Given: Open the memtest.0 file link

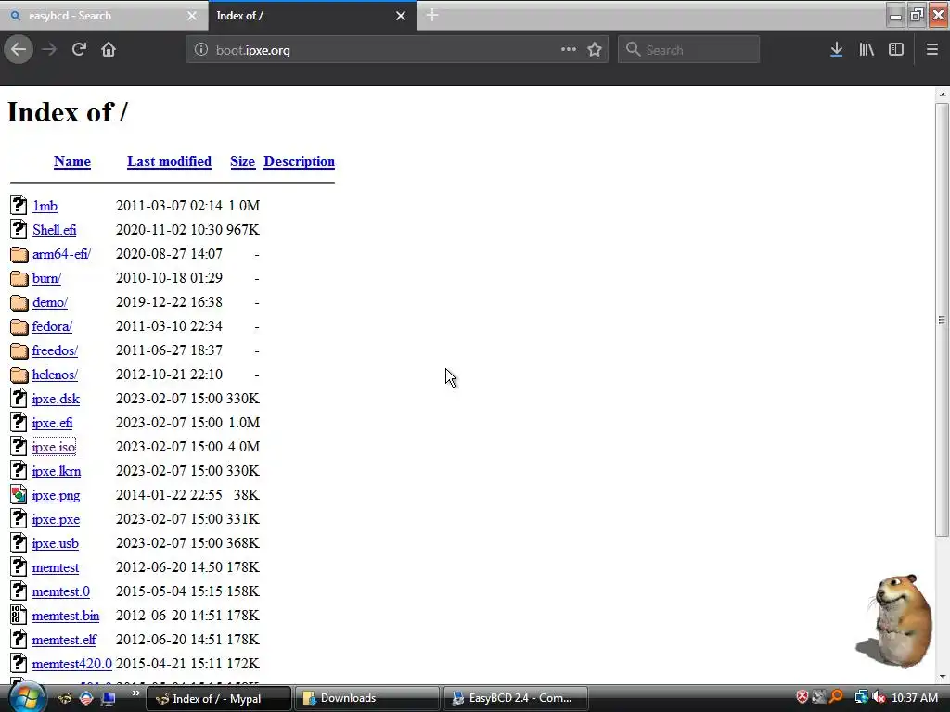Looking at the screenshot, I should pyautogui.click(x=60, y=591).
